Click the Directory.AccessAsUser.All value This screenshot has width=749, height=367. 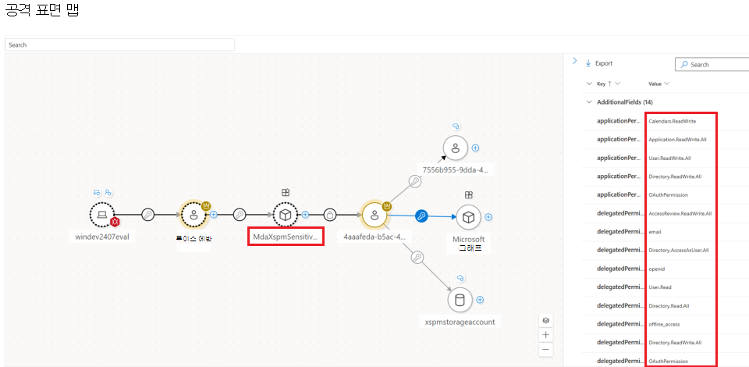coord(678,251)
